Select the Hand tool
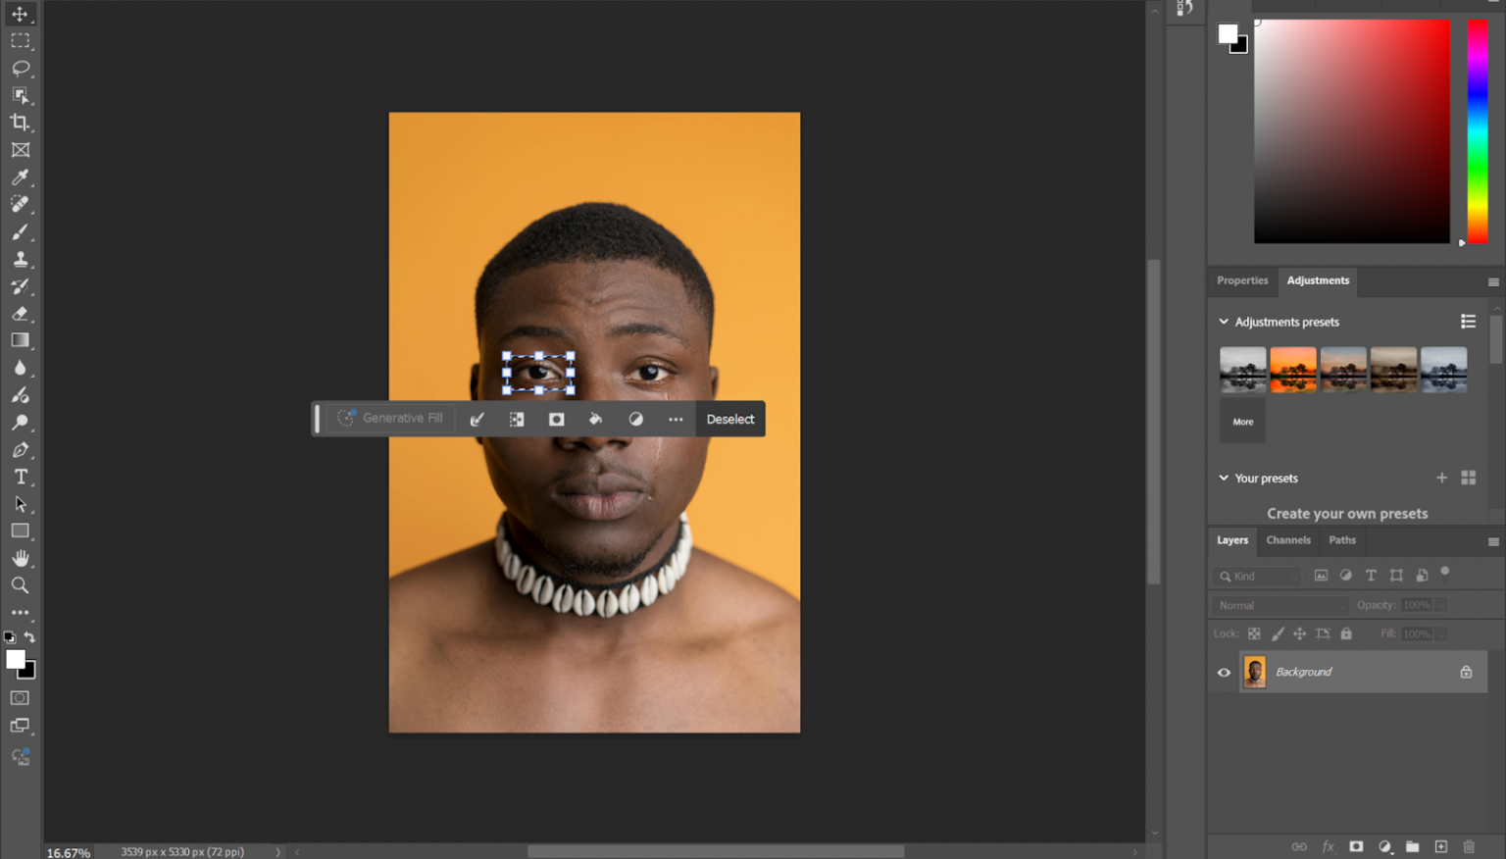Screen dimensions: 1506x859 coord(20,558)
